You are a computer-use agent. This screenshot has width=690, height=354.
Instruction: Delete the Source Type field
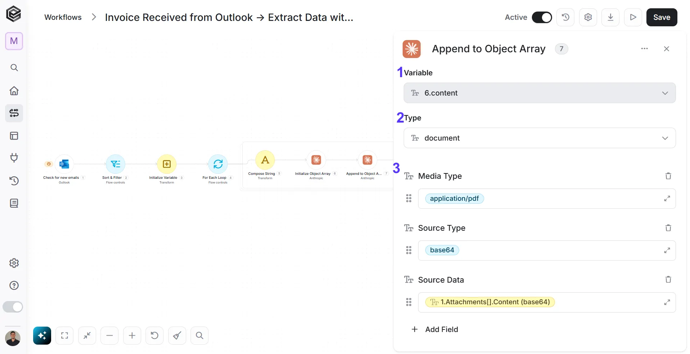(668, 228)
